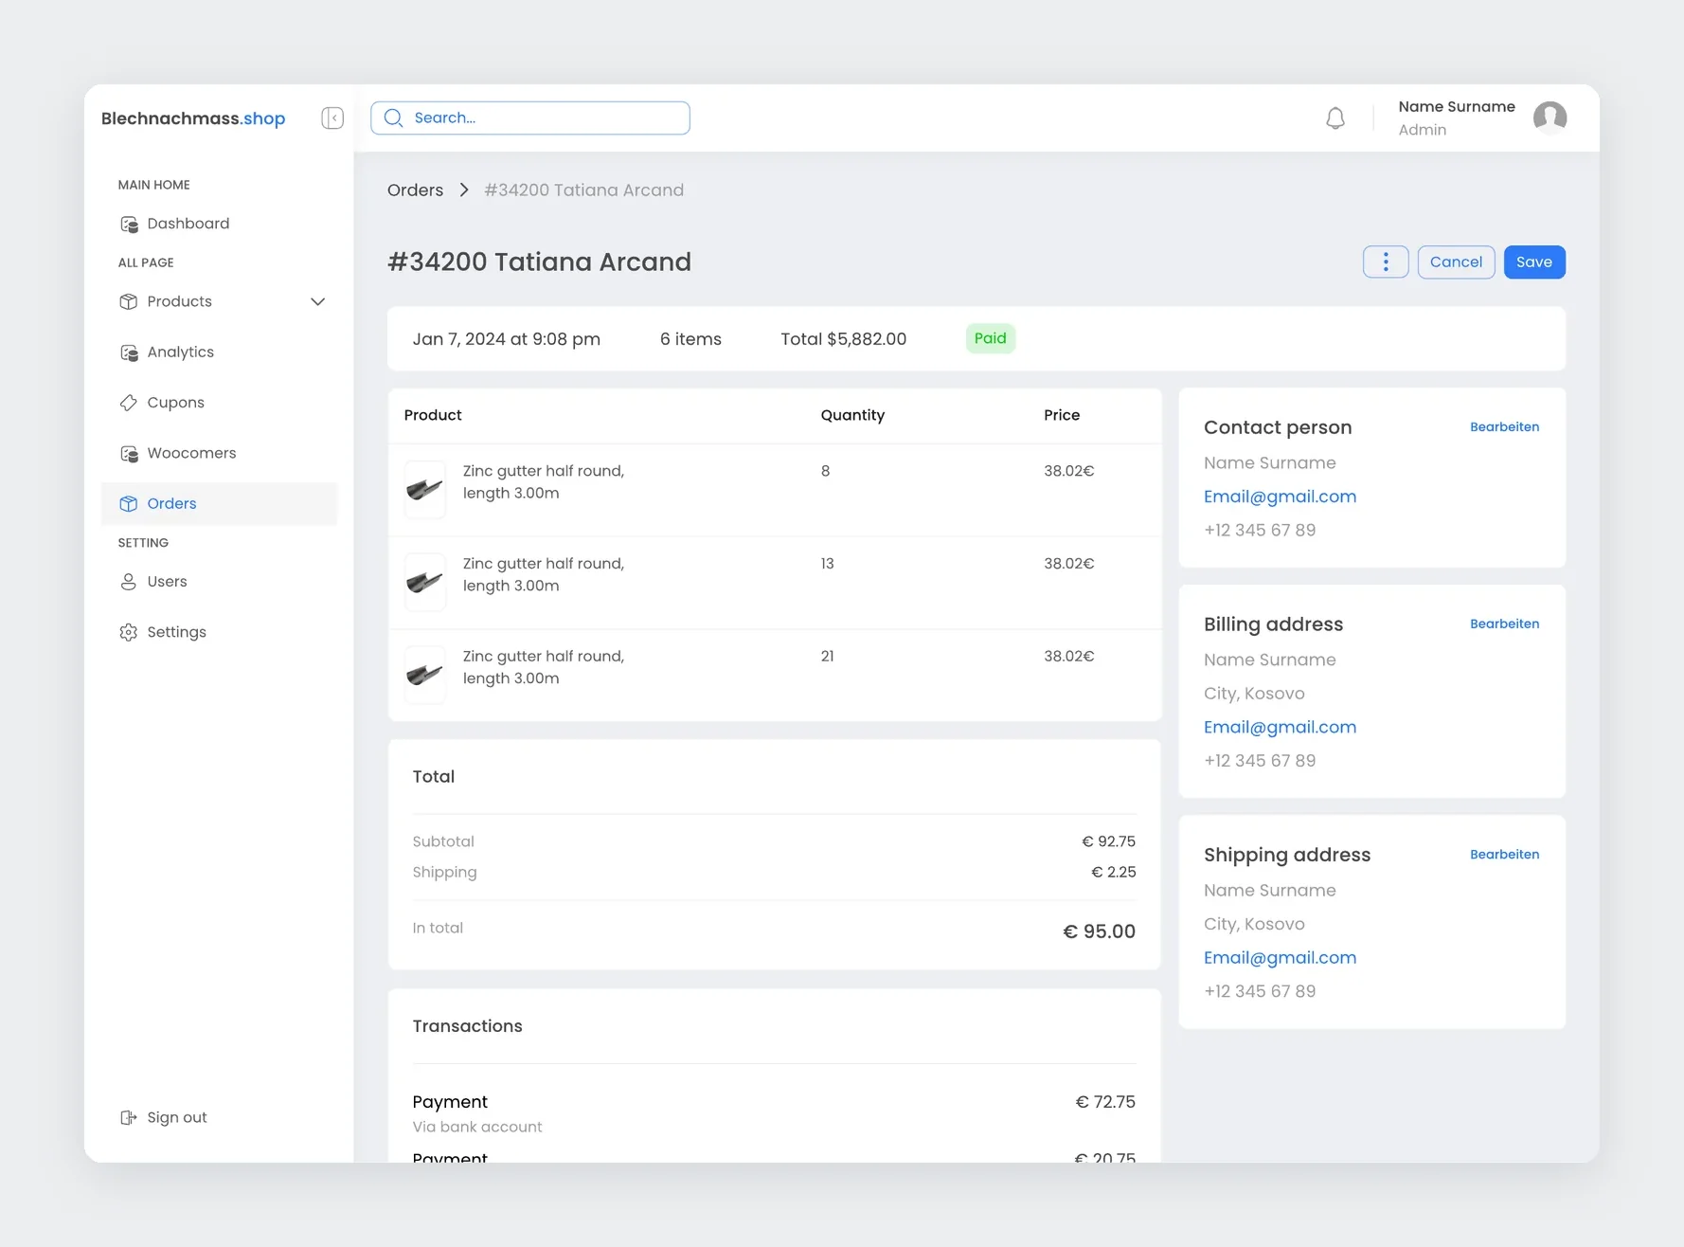Viewport: 1684px width, 1247px height.
Task: Click the Orders breadcrumb link
Action: (x=415, y=190)
